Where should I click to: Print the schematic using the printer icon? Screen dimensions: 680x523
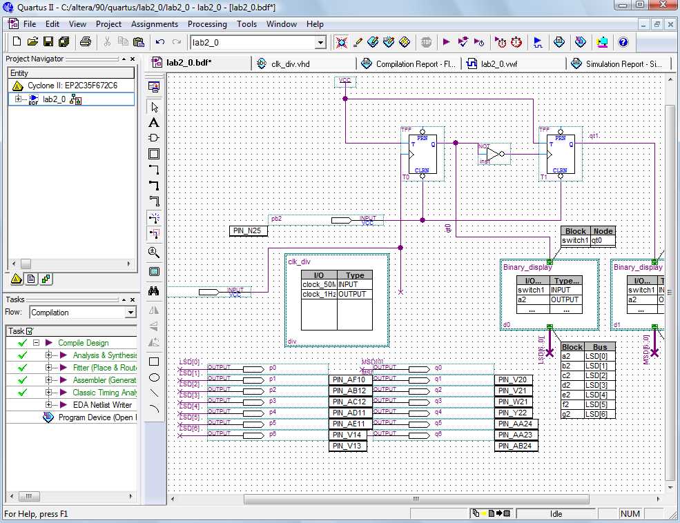[86, 41]
